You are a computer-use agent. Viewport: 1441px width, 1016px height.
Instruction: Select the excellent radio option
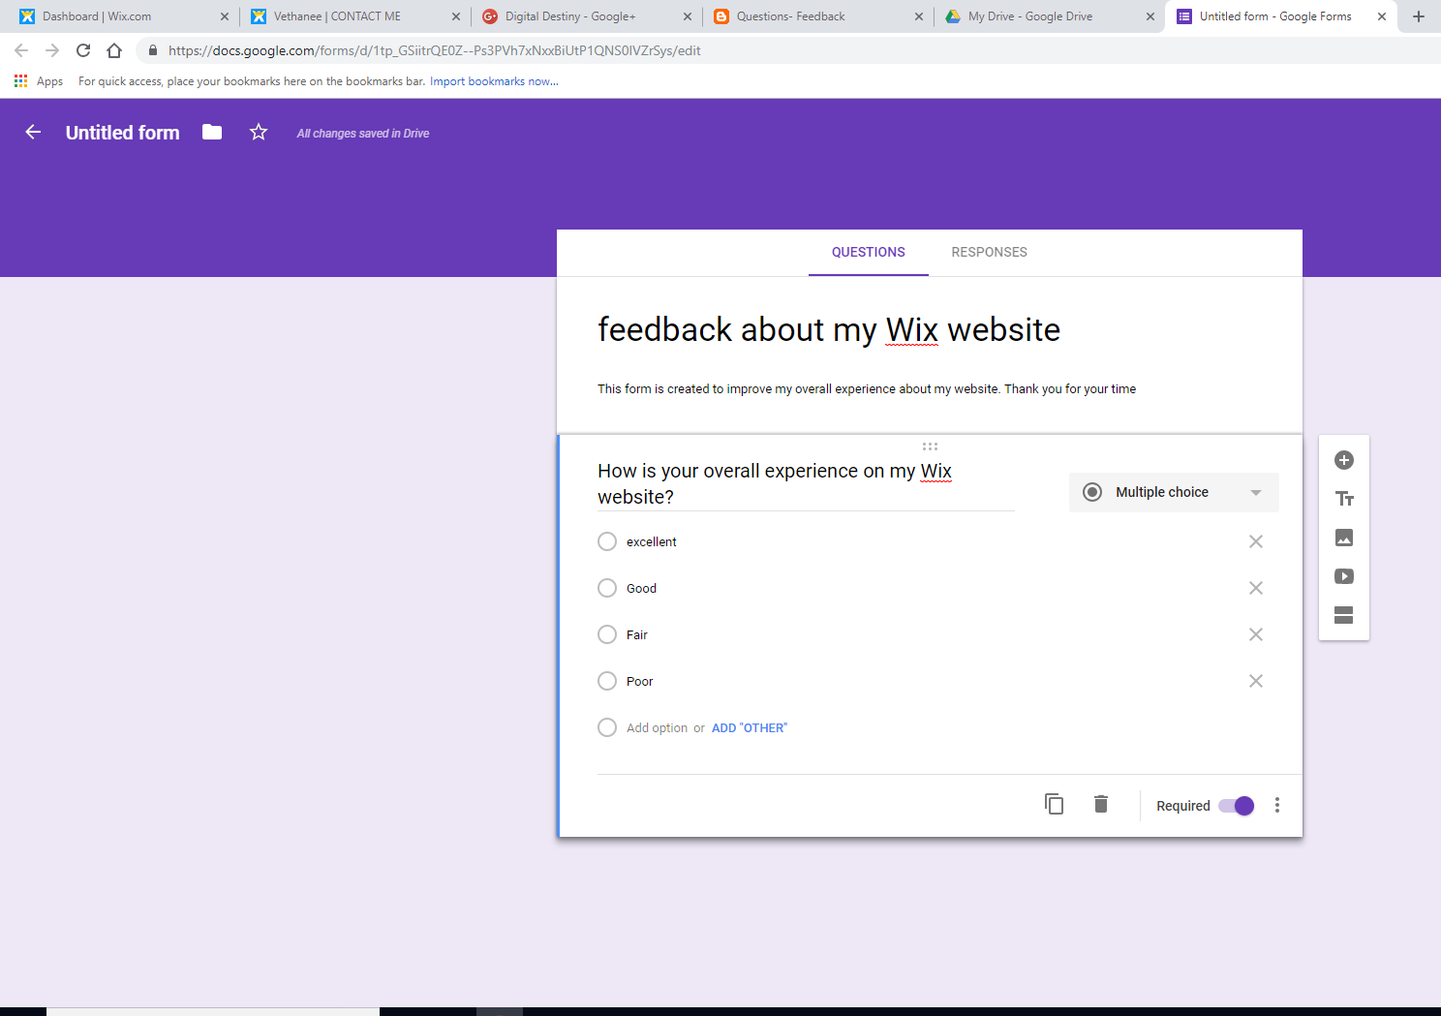(x=607, y=541)
